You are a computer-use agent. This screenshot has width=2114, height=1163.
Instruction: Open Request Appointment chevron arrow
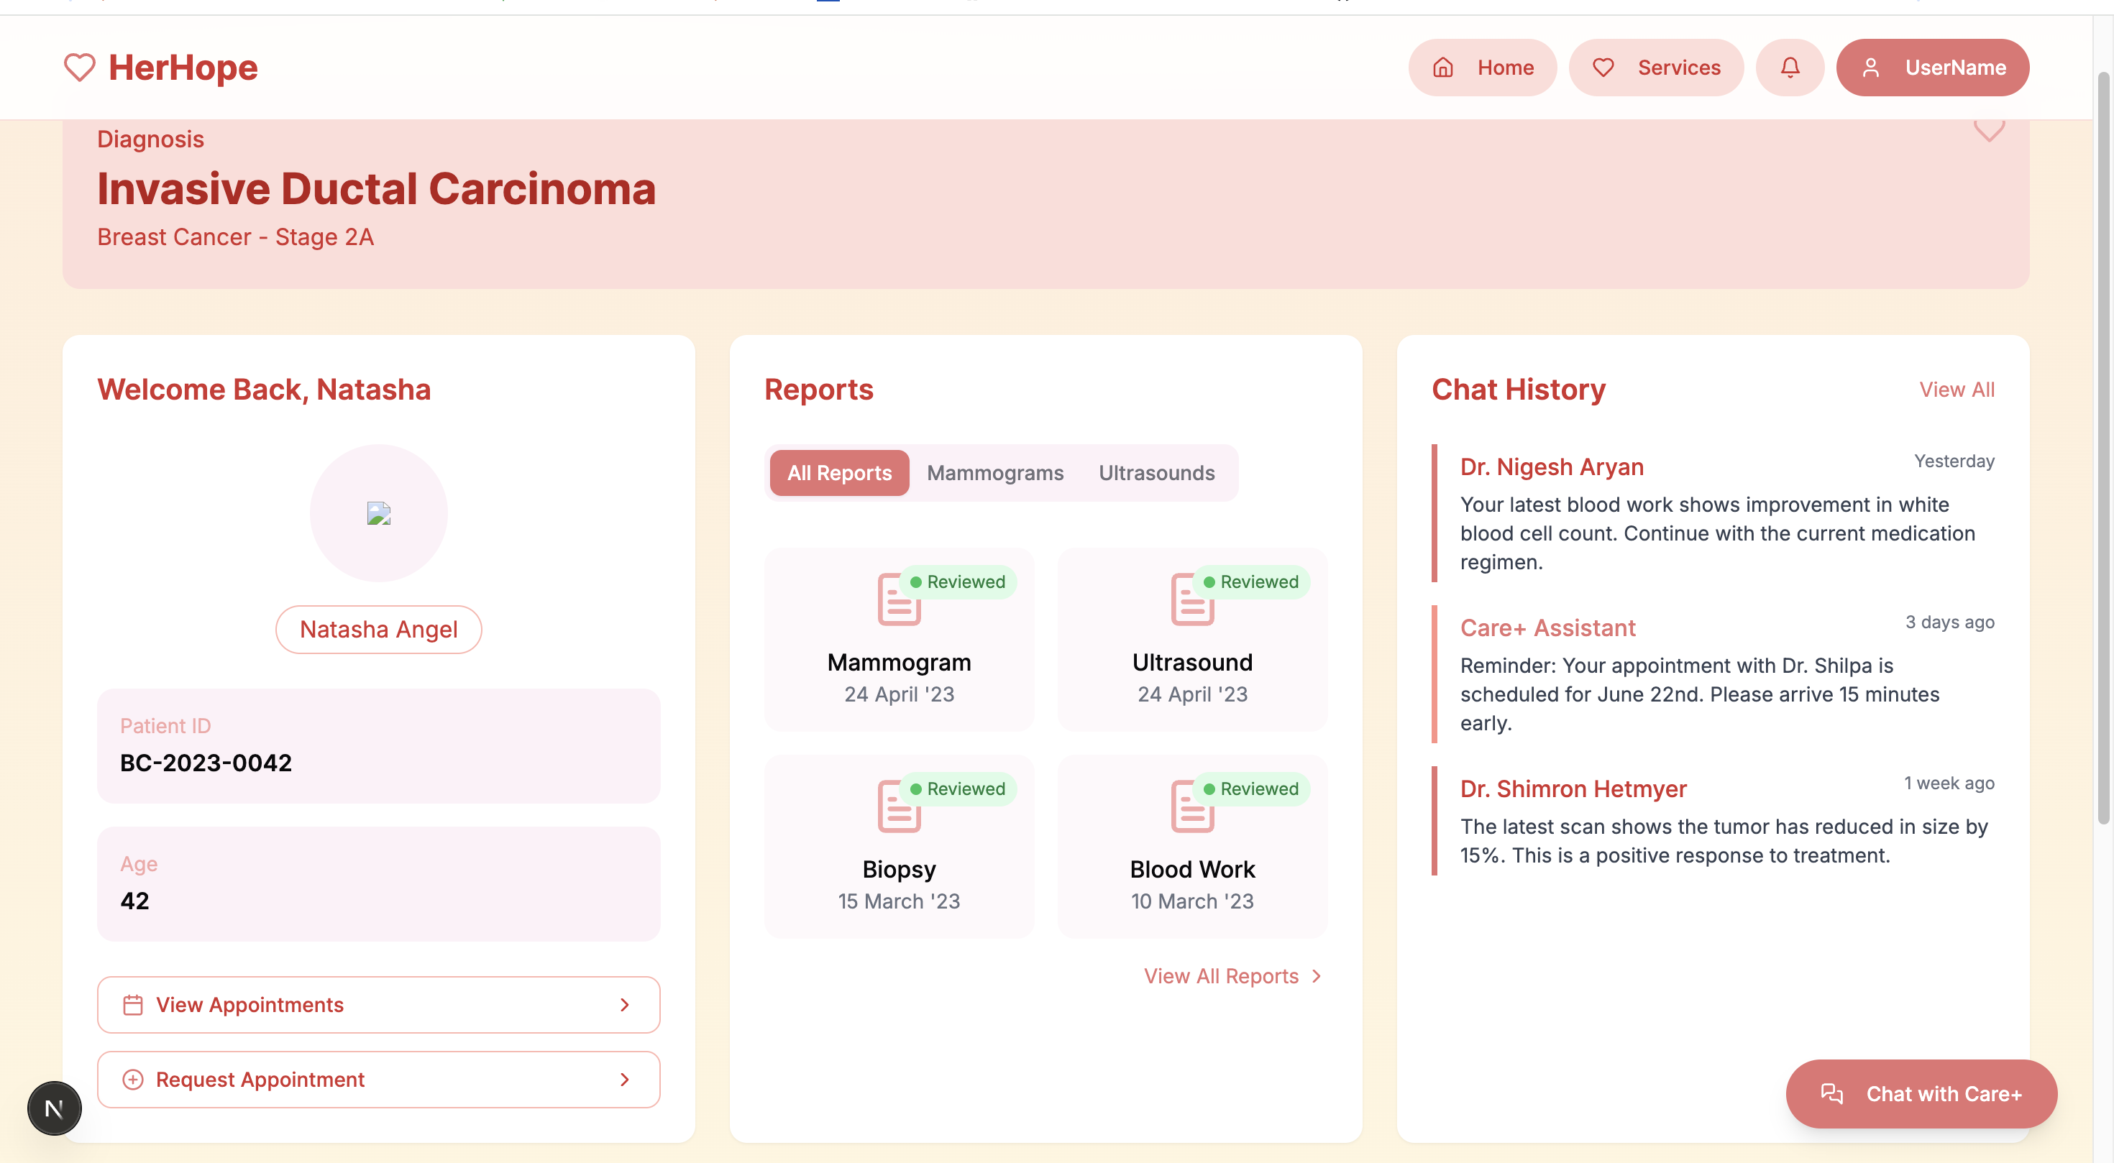(625, 1080)
